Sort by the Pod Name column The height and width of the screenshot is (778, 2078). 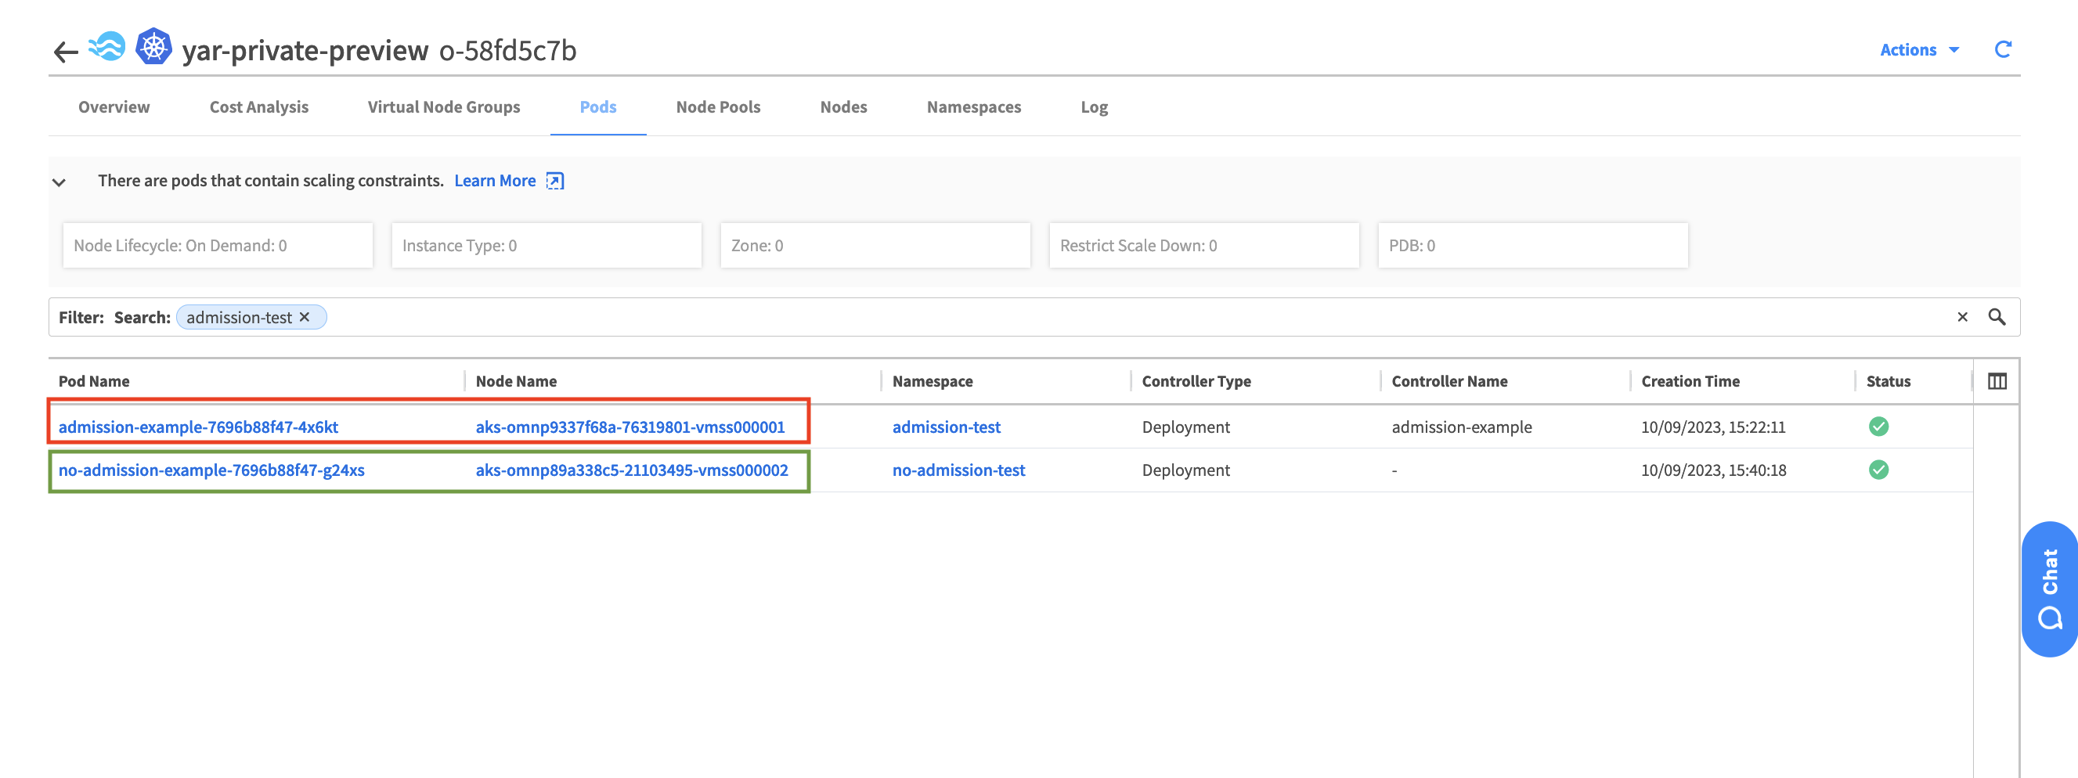(x=94, y=380)
